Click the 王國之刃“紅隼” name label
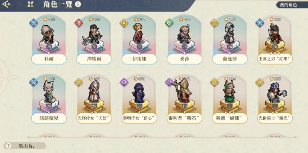The height and width of the screenshot is (153, 308). [x=275, y=59]
